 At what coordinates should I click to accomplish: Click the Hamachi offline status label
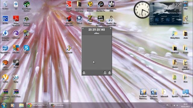click(96, 33)
